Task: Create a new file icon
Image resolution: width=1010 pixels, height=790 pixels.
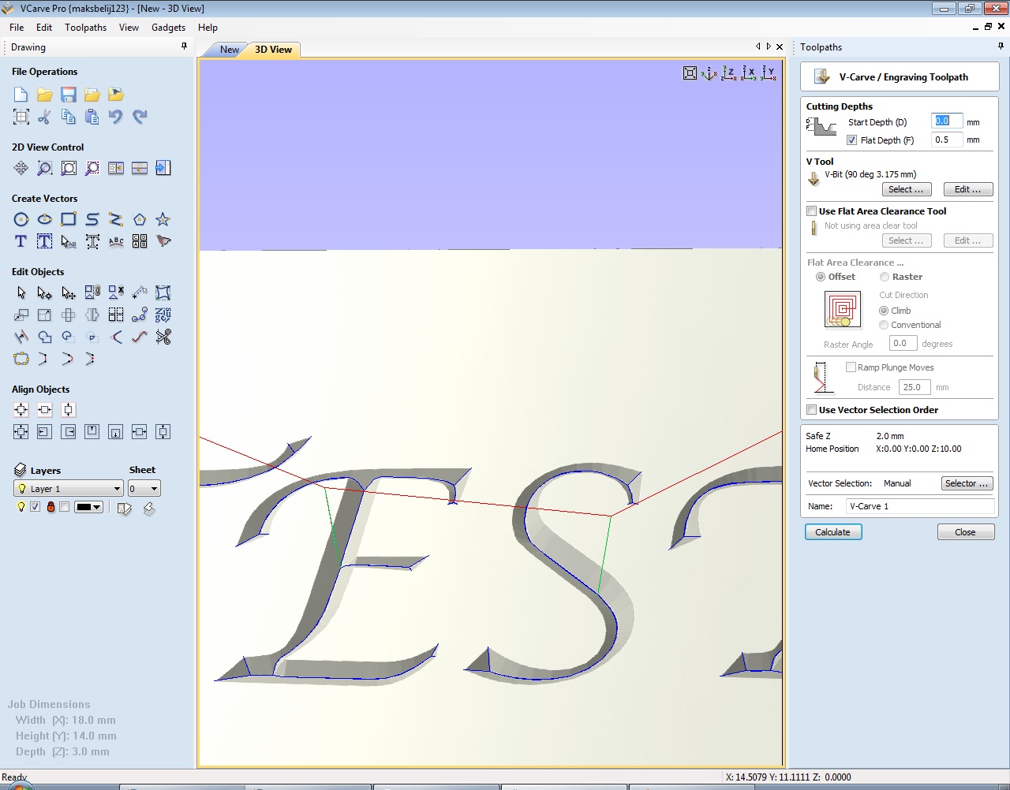Action: [21, 95]
